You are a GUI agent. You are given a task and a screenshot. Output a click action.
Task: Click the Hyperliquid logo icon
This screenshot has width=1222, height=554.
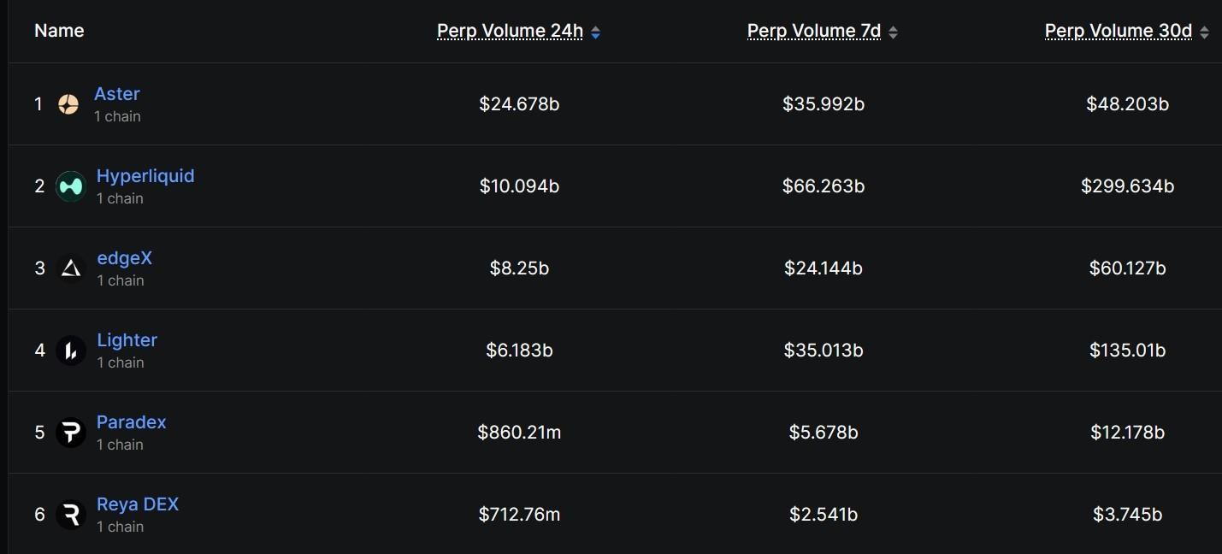click(x=71, y=186)
